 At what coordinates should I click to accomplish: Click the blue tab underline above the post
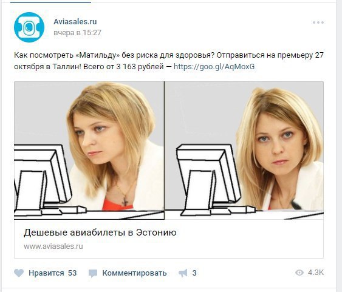(x=50, y=2)
